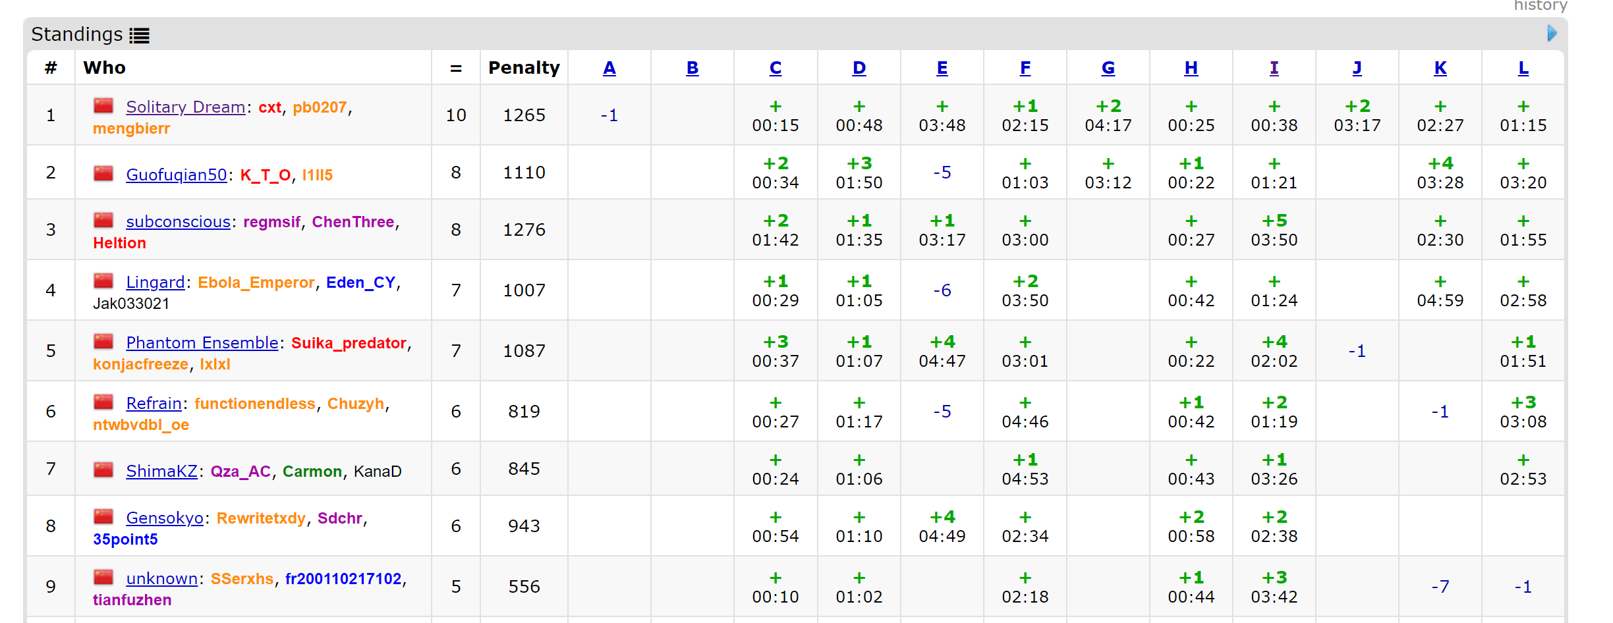Click the flag icon beside Lingard
Image resolution: width=1613 pixels, height=623 pixels.
(x=103, y=281)
